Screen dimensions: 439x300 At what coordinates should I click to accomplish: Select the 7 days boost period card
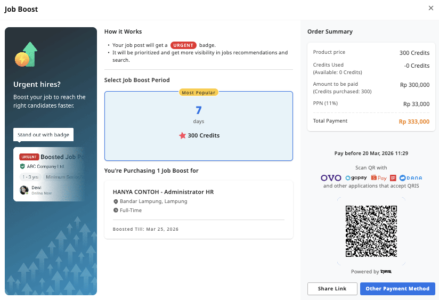point(198,126)
